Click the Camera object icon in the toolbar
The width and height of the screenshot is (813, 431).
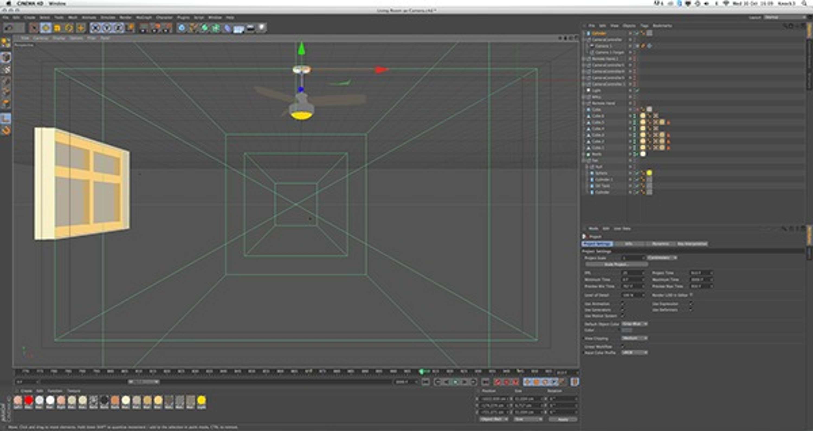(250, 28)
